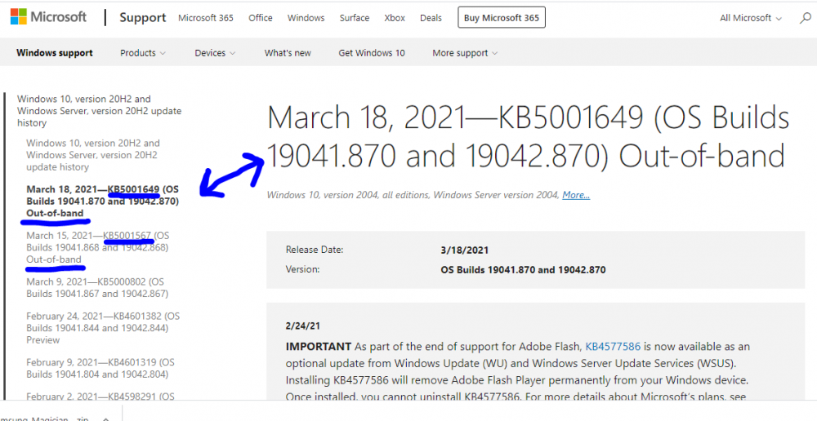
Task: Click the Version value OS Builds 19041.870
Action: click(523, 270)
